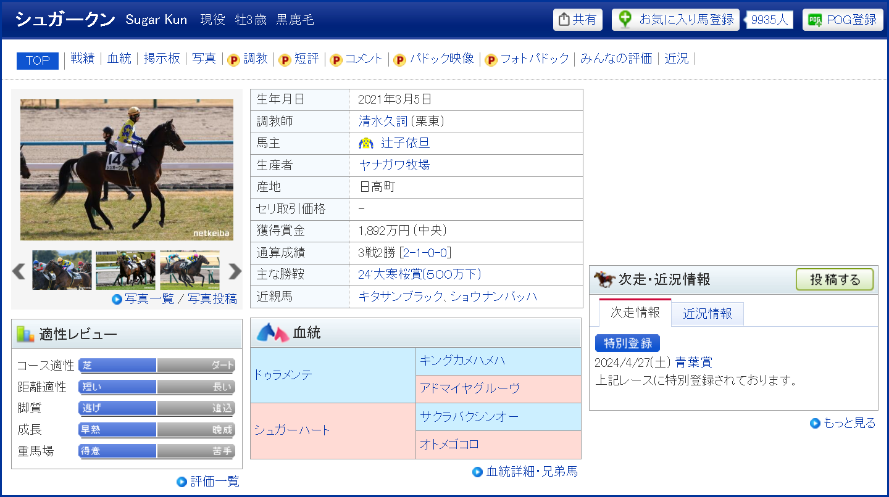Click the premium P icon beside 調教
This screenshot has height=497, width=889.
pos(234,59)
